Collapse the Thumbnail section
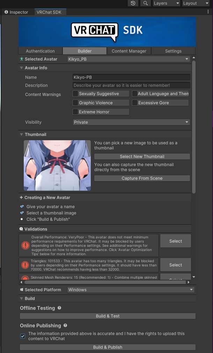The image size is (213, 353). point(22,134)
